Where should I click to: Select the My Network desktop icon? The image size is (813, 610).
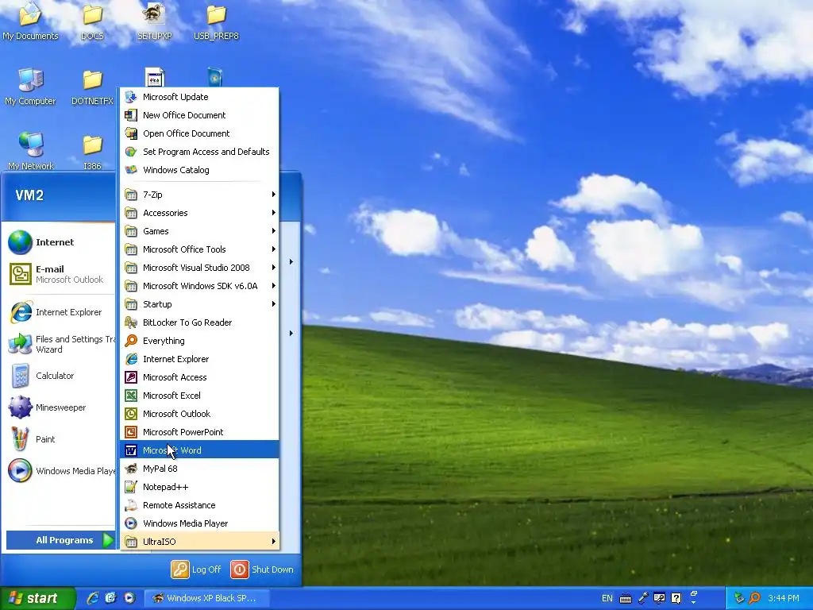31,150
